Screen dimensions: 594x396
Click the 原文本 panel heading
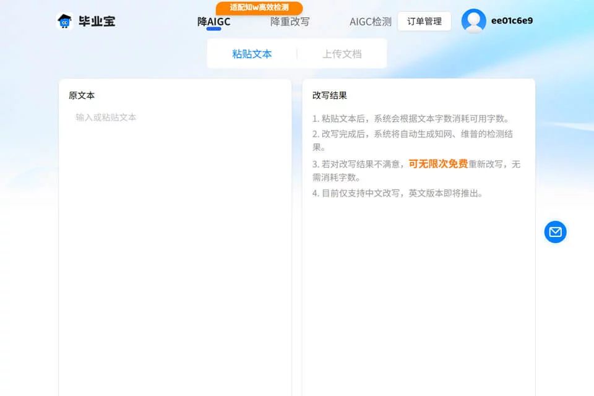point(82,95)
